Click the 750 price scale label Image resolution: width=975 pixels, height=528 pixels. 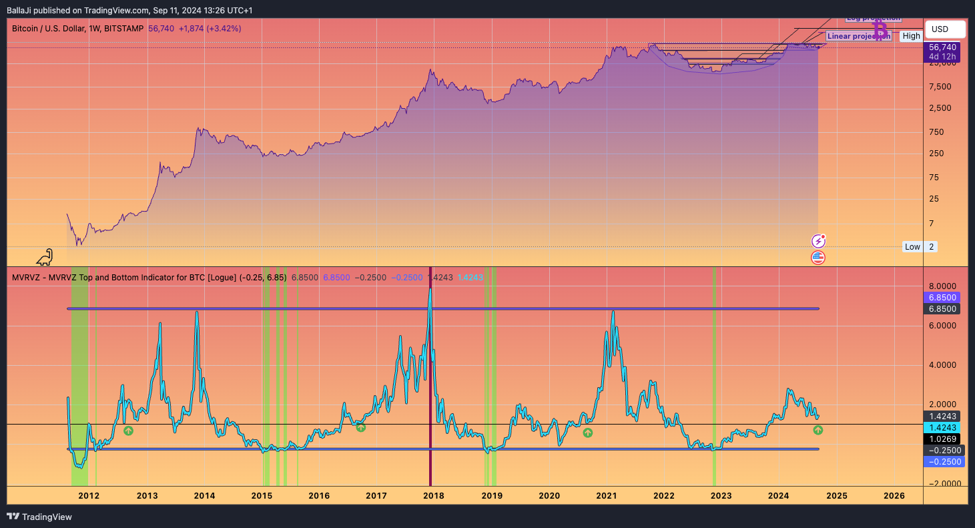coord(936,132)
